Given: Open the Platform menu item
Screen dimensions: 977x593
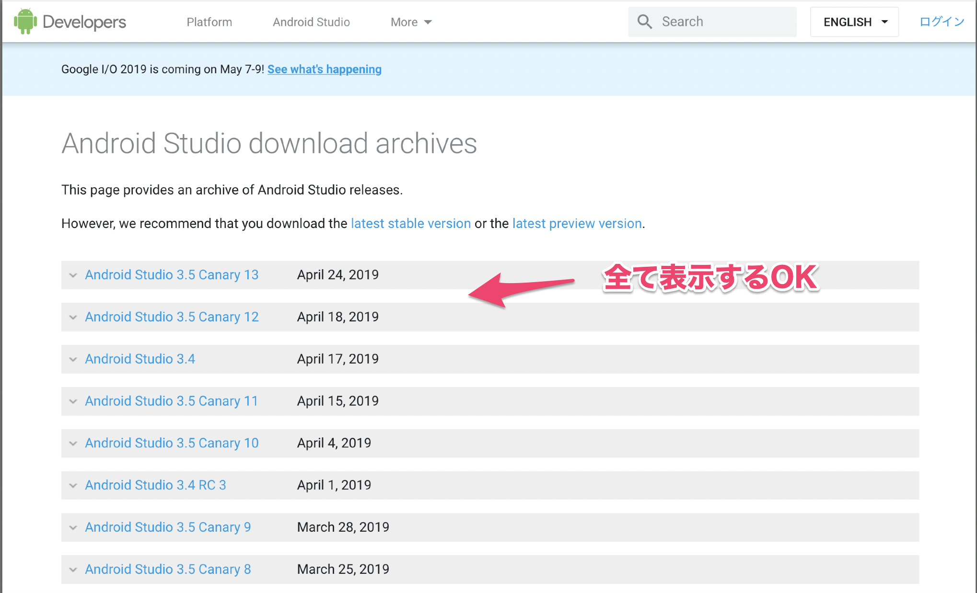Looking at the screenshot, I should pyautogui.click(x=209, y=22).
